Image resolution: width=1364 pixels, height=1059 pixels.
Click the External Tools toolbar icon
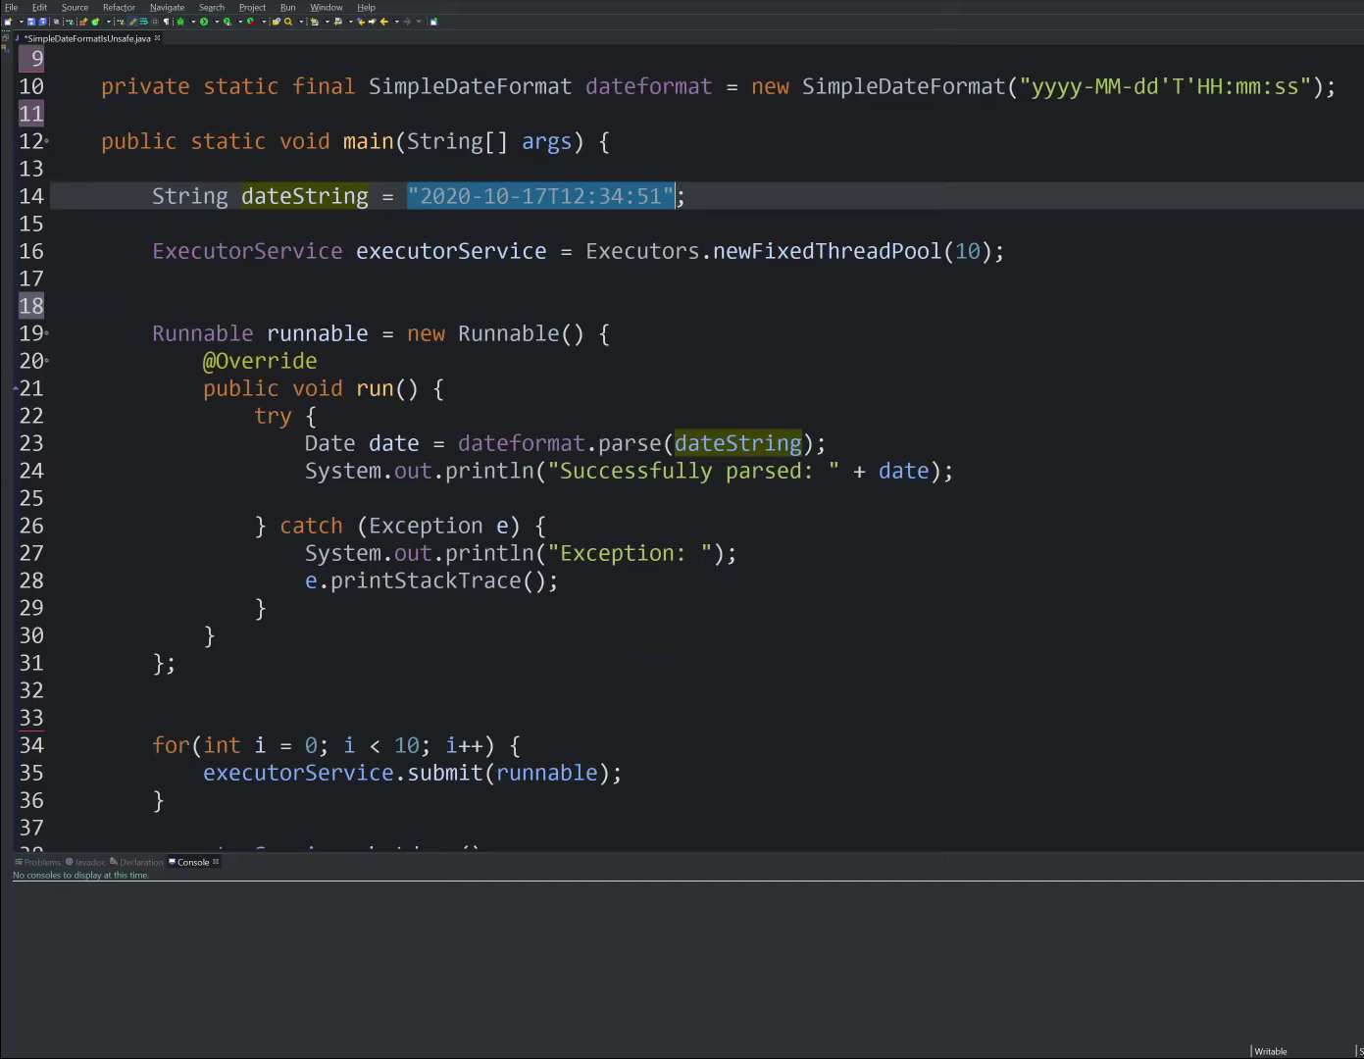click(x=249, y=21)
